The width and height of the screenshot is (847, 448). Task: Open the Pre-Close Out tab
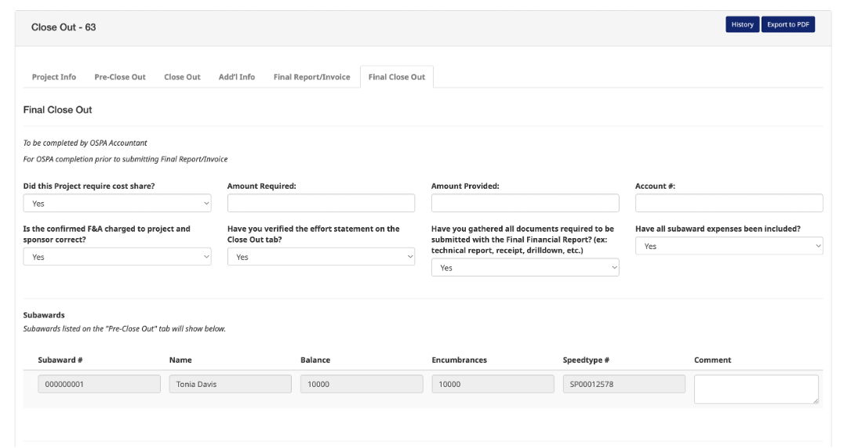[120, 77]
